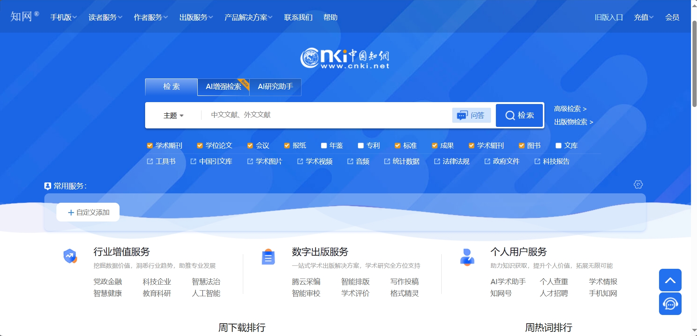Open 党政金融 link

tap(108, 282)
